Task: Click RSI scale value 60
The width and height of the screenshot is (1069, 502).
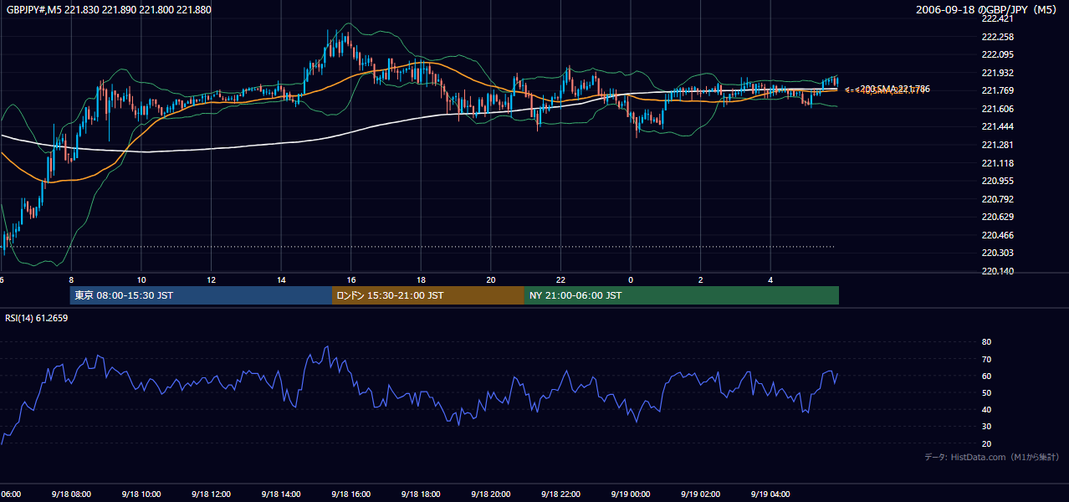Action: 986,376
